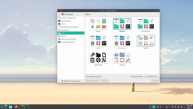Click the greyed Predeterminados button

92,81
